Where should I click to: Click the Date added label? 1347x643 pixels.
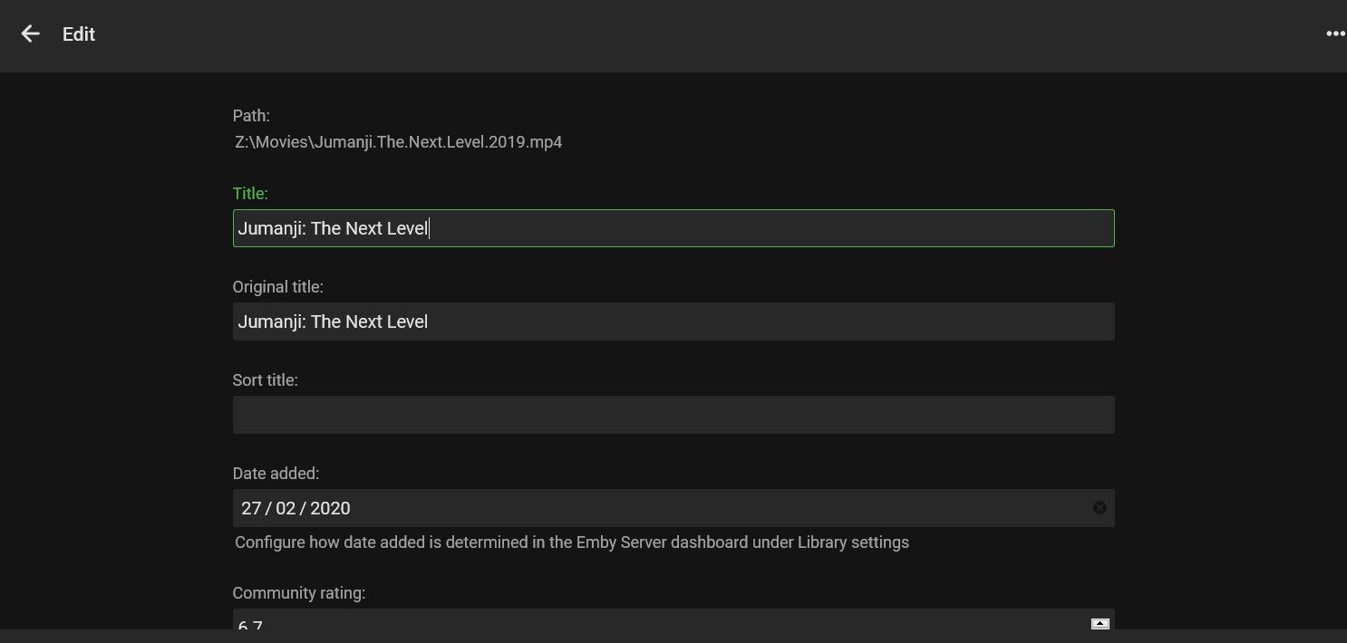(x=276, y=474)
